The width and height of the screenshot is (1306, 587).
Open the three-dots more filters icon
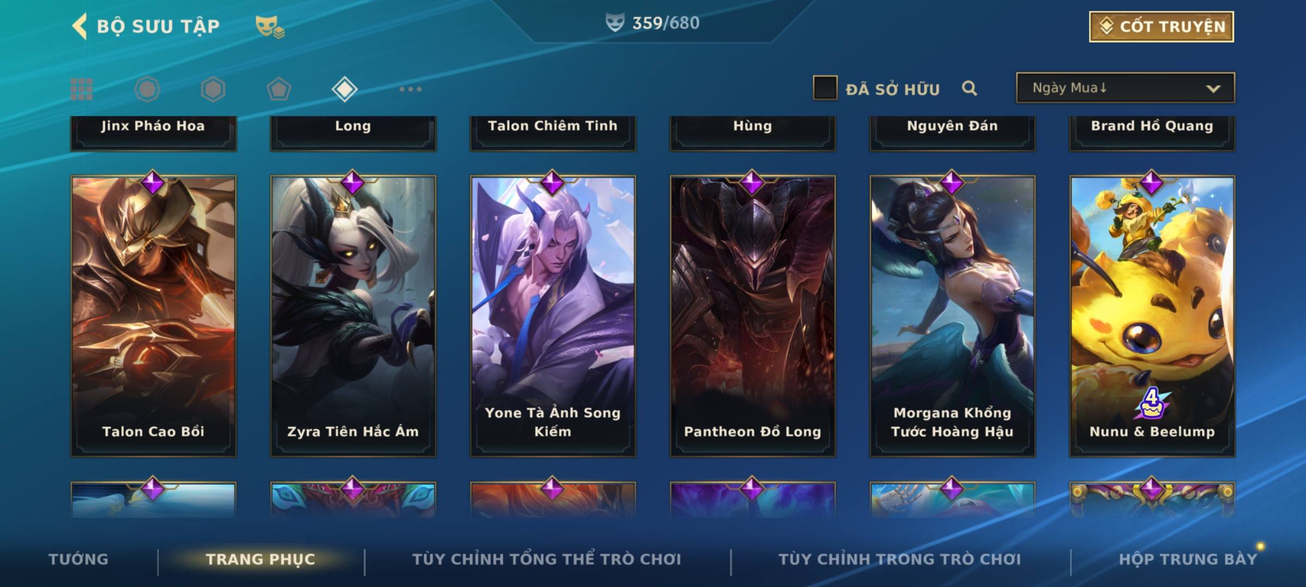coord(410,89)
